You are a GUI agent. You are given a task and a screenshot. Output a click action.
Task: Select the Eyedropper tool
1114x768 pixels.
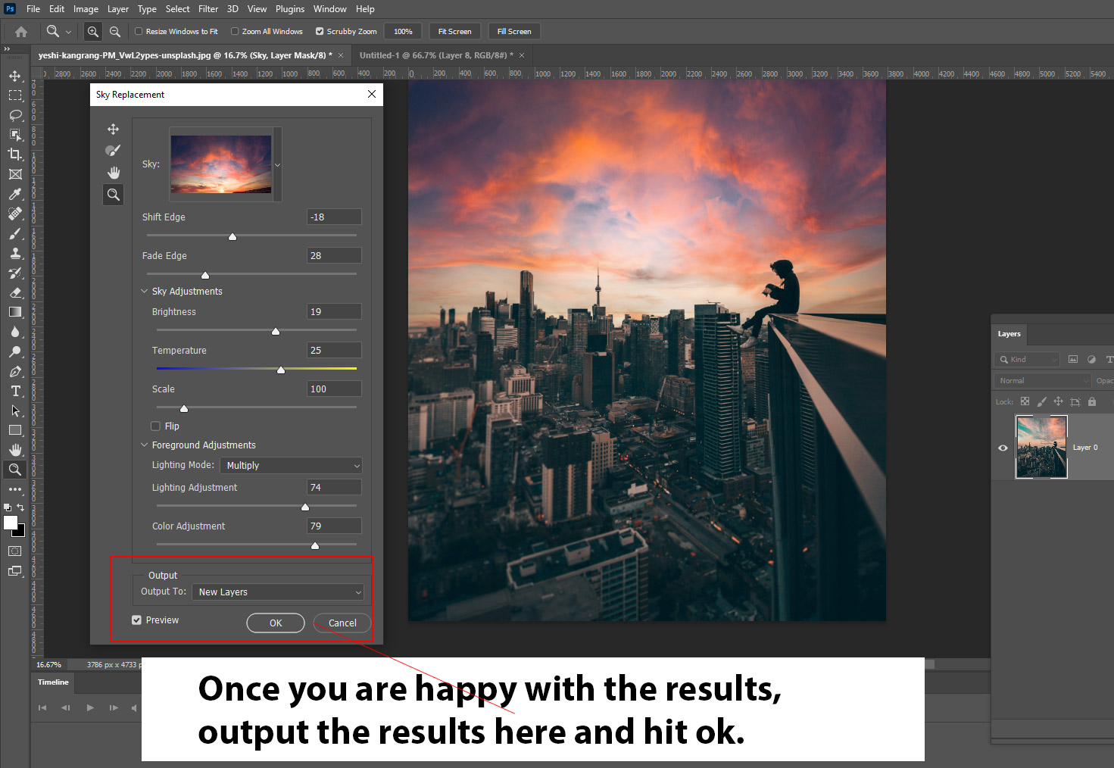[15, 194]
